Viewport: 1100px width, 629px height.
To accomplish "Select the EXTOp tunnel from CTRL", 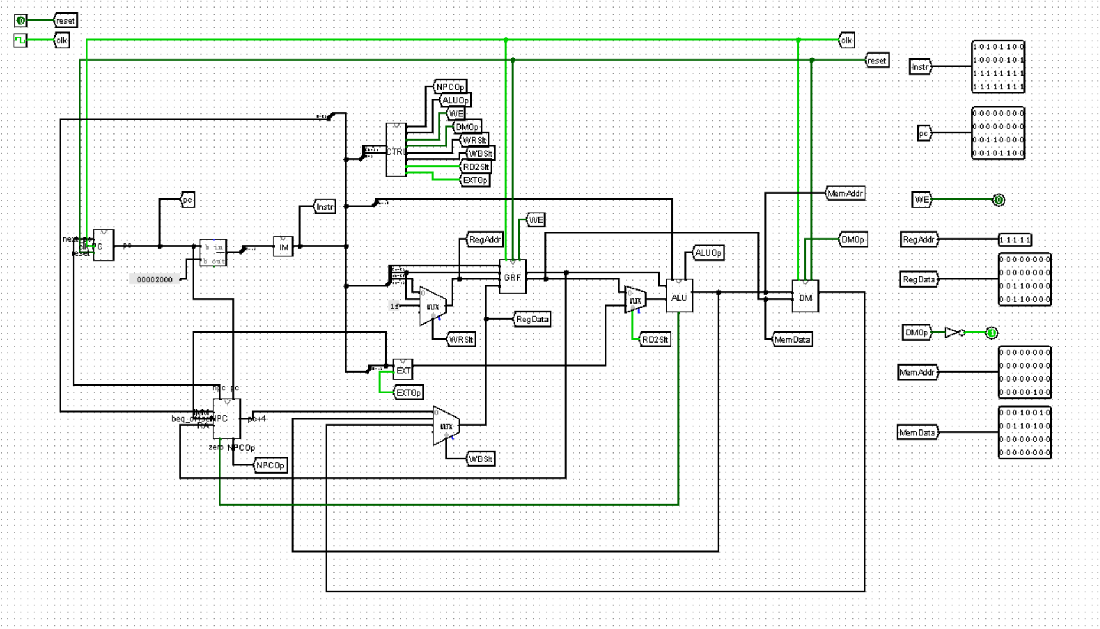I will tap(475, 180).
